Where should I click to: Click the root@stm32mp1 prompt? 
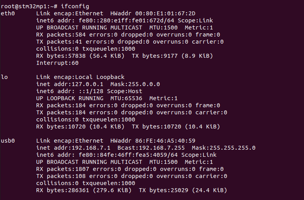(x=24, y=6)
